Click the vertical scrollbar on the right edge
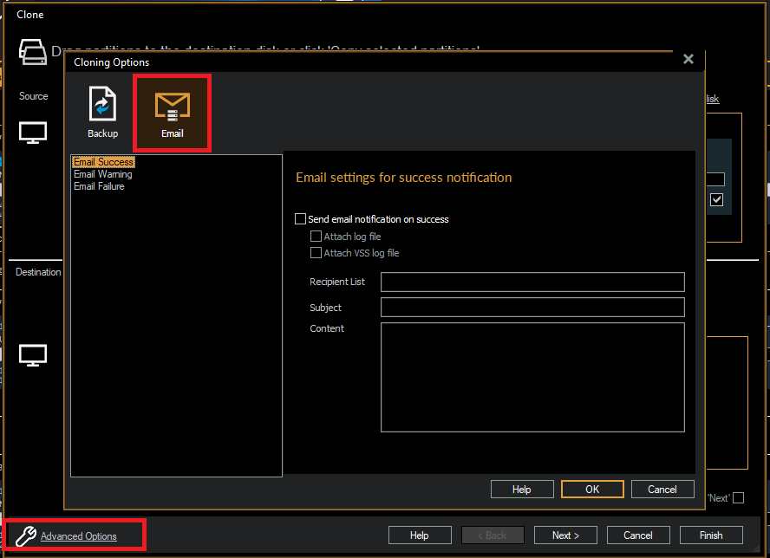This screenshot has width=770, height=558. pos(766,191)
